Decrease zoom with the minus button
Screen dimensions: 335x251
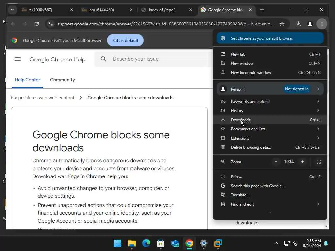pyautogui.click(x=276, y=162)
